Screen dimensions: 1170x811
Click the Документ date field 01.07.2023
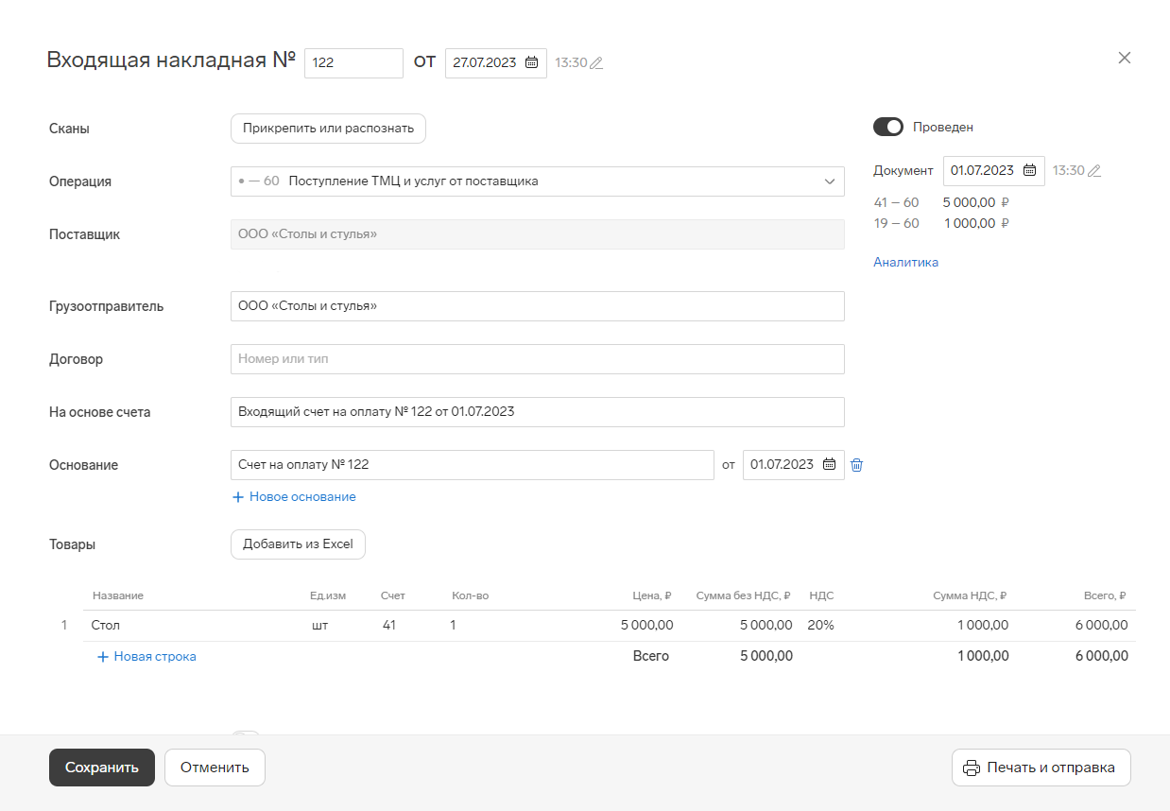click(993, 170)
